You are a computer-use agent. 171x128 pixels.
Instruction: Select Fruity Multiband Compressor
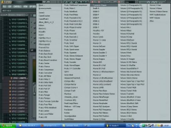tap(76, 5)
